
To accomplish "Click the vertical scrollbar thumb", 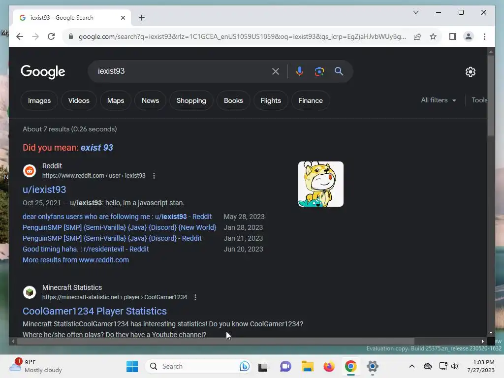I will (491, 95).
